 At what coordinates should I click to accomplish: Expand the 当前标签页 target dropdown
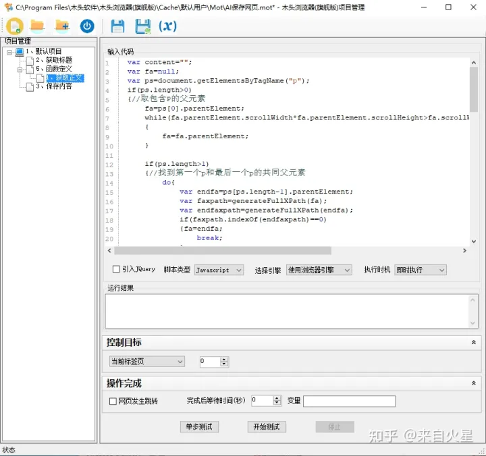point(146,362)
